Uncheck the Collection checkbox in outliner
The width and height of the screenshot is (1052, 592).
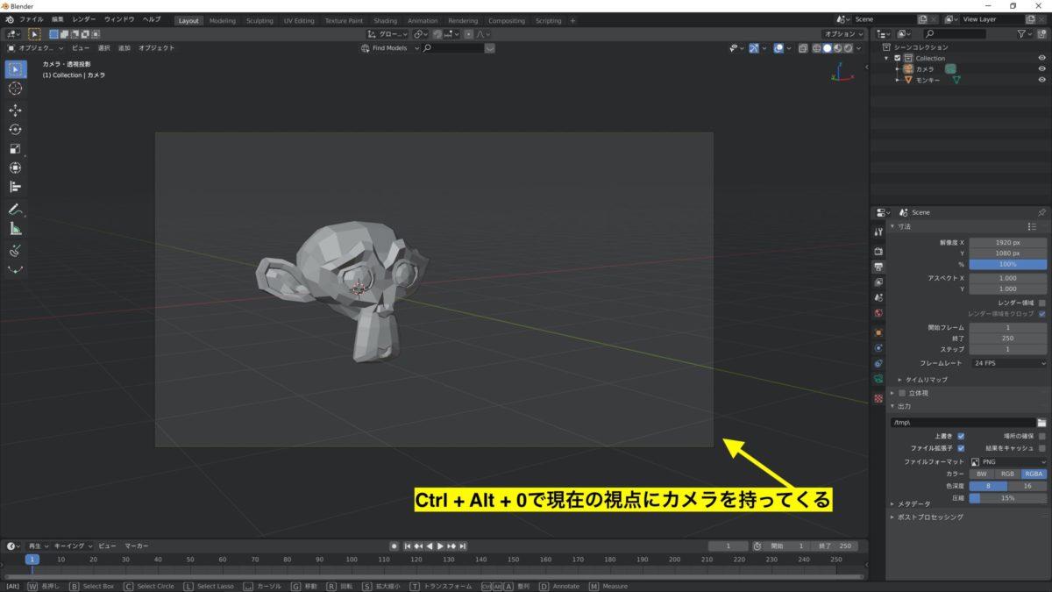897,58
